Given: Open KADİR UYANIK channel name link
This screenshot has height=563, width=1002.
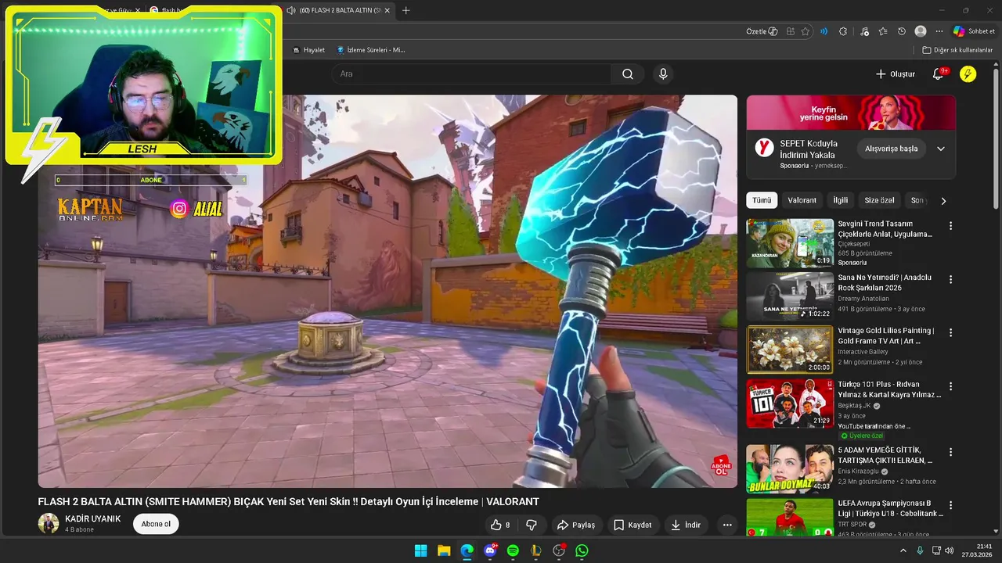Looking at the screenshot, I should point(92,518).
